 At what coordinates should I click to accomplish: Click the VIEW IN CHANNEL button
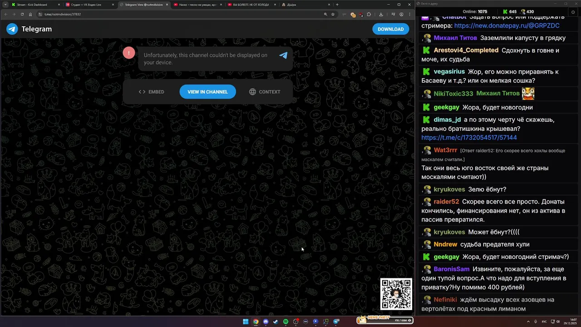(x=207, y=92)
